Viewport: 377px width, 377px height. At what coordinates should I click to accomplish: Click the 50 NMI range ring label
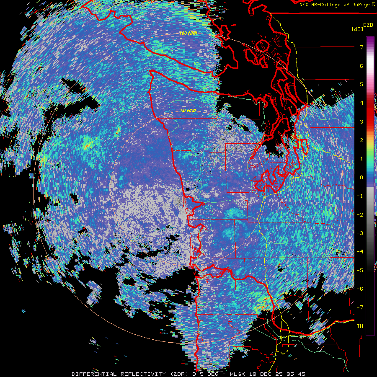(188, 111)
